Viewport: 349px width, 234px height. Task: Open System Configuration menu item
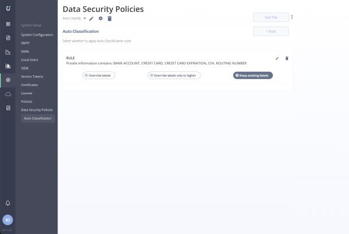pyautogui.click(x=37, y=35)
